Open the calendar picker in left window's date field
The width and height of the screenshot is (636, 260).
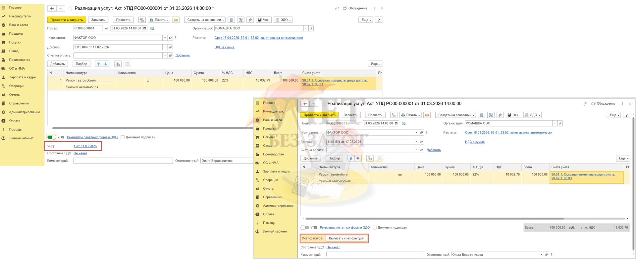point(144,28)
